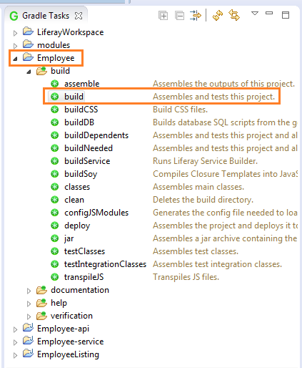302x368 pixels.
Task: Click description 'Runs Liferay Service Builder.'
Action: 205,161
